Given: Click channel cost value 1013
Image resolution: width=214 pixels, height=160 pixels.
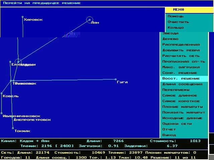Looking at the screenshot, I should coord(195,141).
